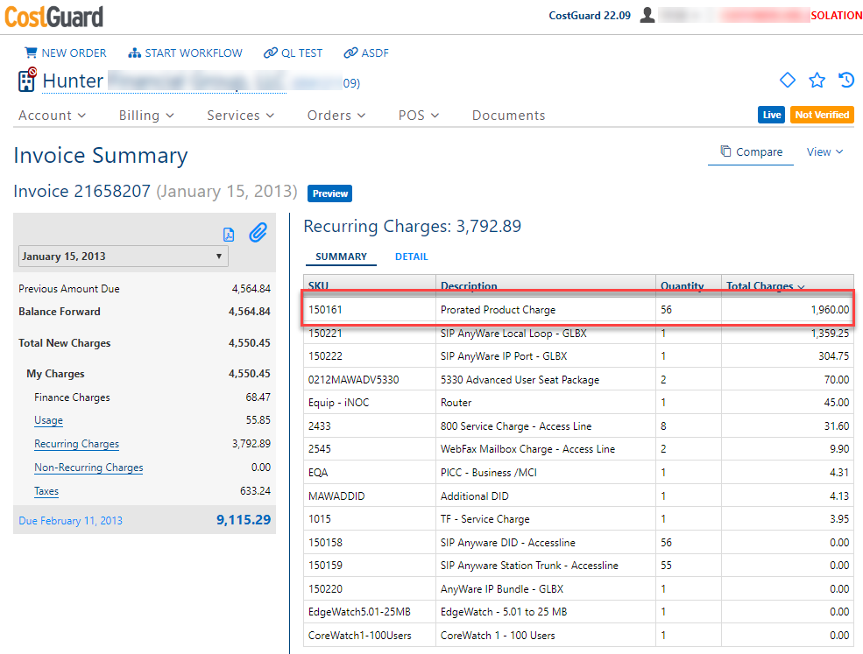Click the diamond icon near favorites
The width and height of the screenshot is (863, 654).
(787, 80)
